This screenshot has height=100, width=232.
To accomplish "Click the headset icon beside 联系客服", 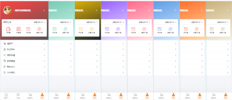I will click(x=4, y=61).
